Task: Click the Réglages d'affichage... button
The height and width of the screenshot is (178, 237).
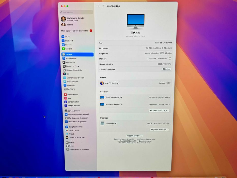Action: [159, 111]
